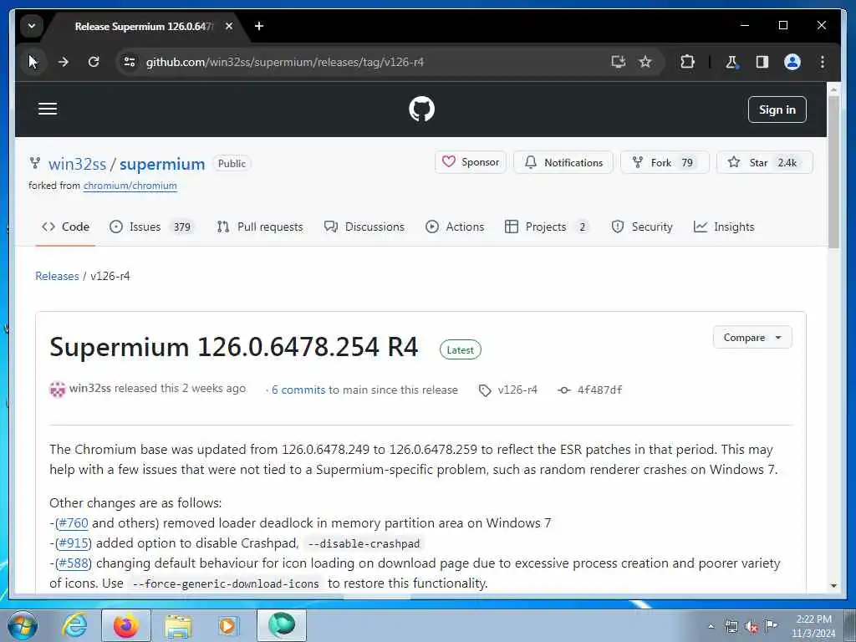856x642 pixels.
Task: Click the page vertical scrollbar thumb
Action: [833, 172]
